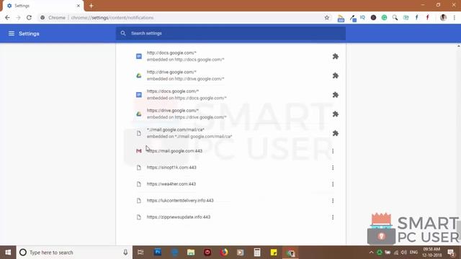Click extension puzzle icon for http://docs.google.com

tap(335, 56)
